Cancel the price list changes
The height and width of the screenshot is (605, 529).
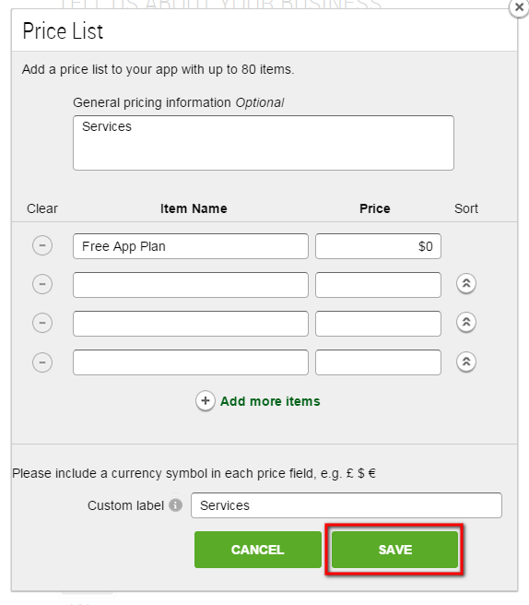[x=257, y=550]
